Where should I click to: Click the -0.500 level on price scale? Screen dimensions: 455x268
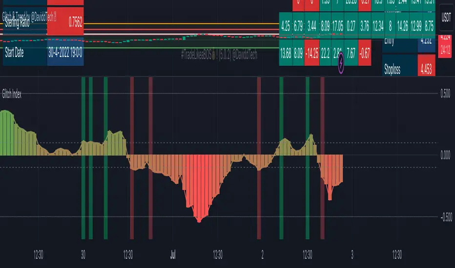click(446, 217)
